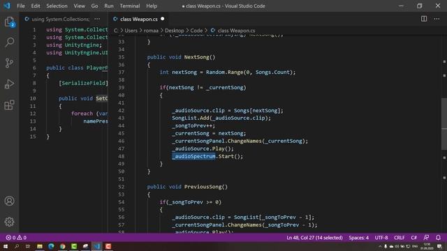
Task: Click _audioSource.Play() on line 47
Action: coord(203,149)
